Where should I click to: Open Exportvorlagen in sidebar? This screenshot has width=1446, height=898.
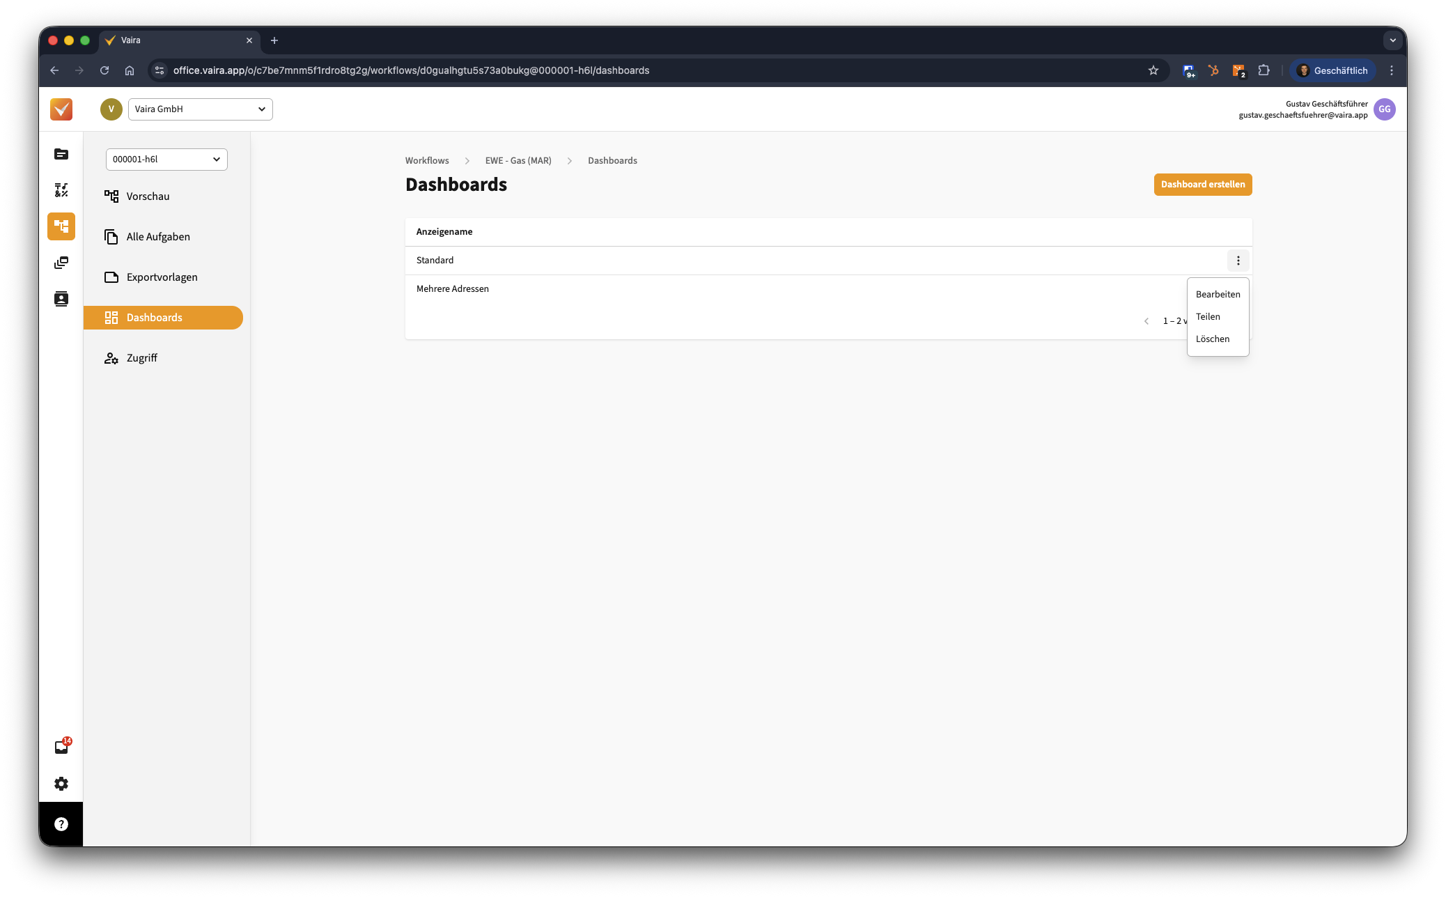pyautogui.click(x=162, y=277)
